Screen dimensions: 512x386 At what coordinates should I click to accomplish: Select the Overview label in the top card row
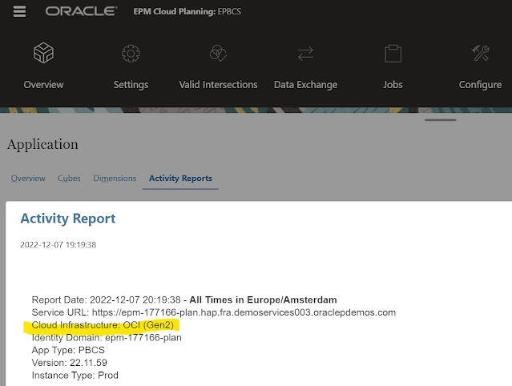[44, 85]
